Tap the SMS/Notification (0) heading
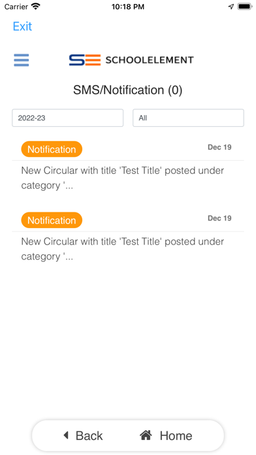256x455 pixels. [128, 90]
